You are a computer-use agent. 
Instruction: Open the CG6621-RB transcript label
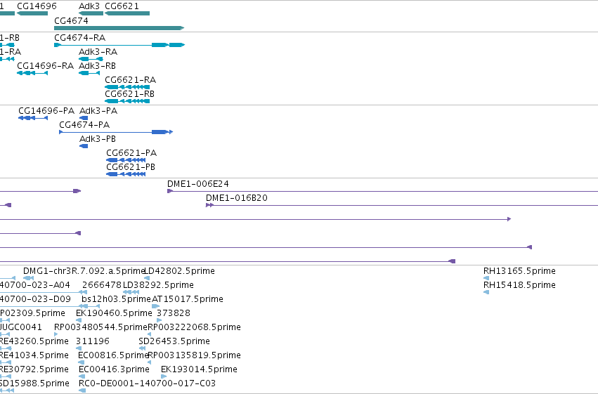130,94
